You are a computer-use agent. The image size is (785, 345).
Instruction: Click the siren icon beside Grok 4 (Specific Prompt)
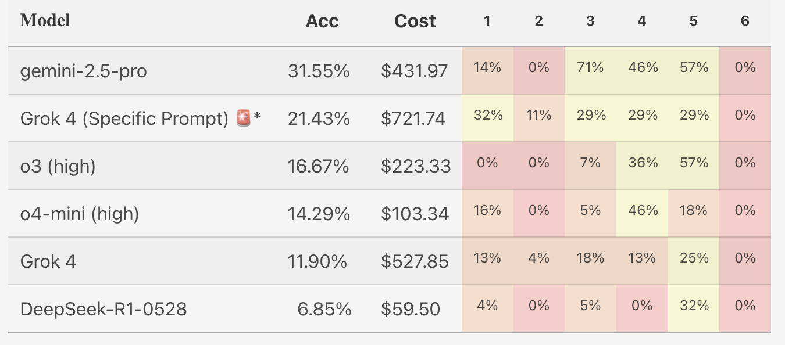point(244,118)
